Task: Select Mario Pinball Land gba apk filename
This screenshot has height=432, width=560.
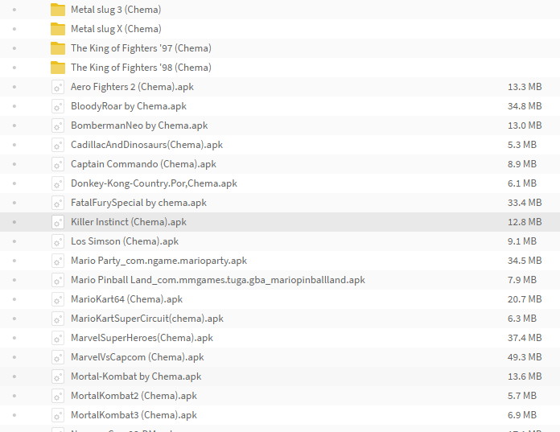Action: coord(218,279)
